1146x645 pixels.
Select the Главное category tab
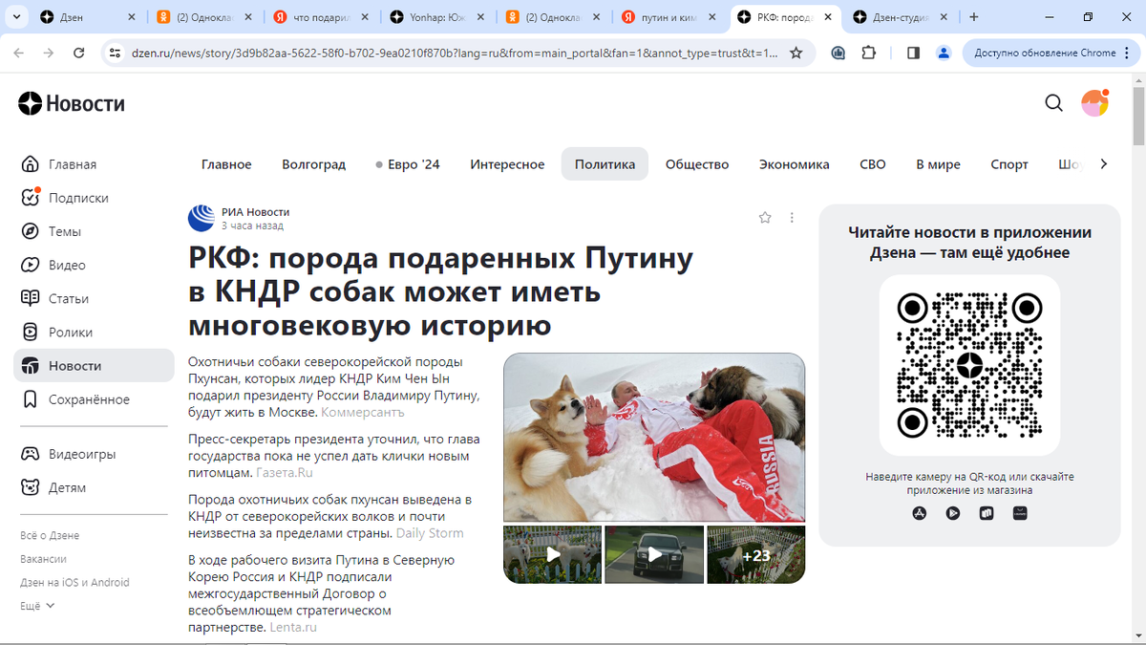(x=226, y=164)
